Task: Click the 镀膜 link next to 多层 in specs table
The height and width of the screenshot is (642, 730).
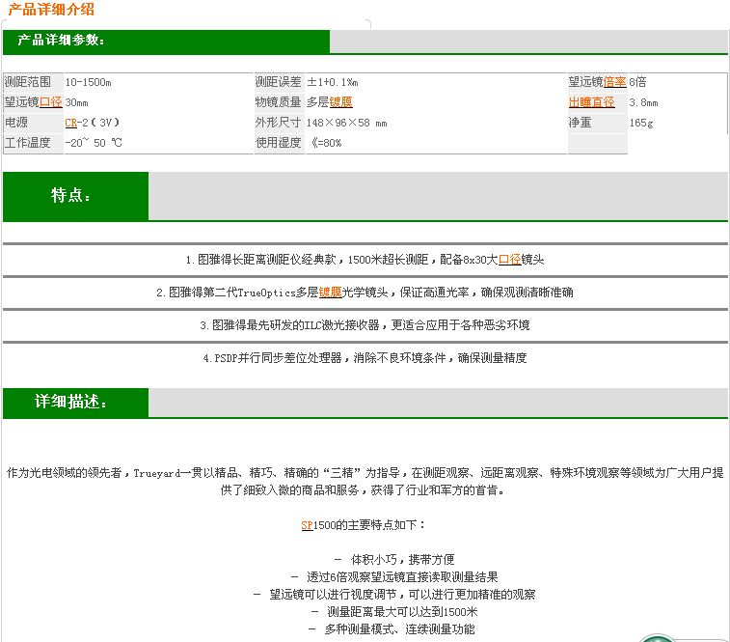Action: (340, 102)
